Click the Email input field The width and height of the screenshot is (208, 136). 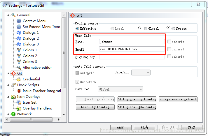132,49
